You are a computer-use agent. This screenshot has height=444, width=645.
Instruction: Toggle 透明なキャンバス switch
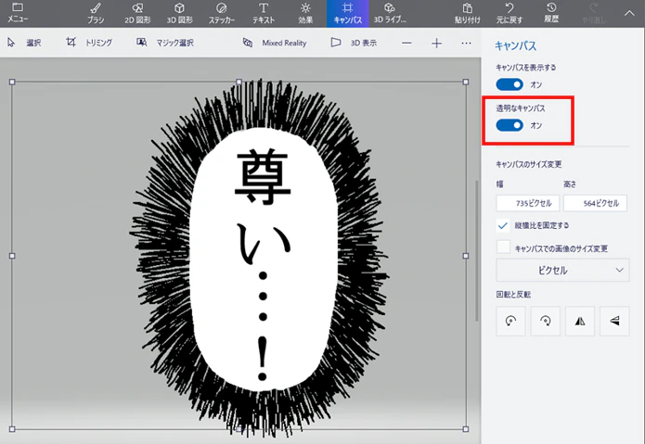(x=510, y=125)
